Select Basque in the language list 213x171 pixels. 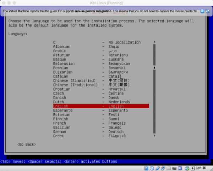[x=101, y=59]
